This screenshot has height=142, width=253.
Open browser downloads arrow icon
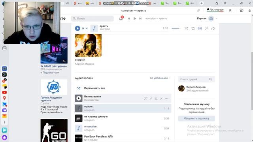tap(249, 11)
